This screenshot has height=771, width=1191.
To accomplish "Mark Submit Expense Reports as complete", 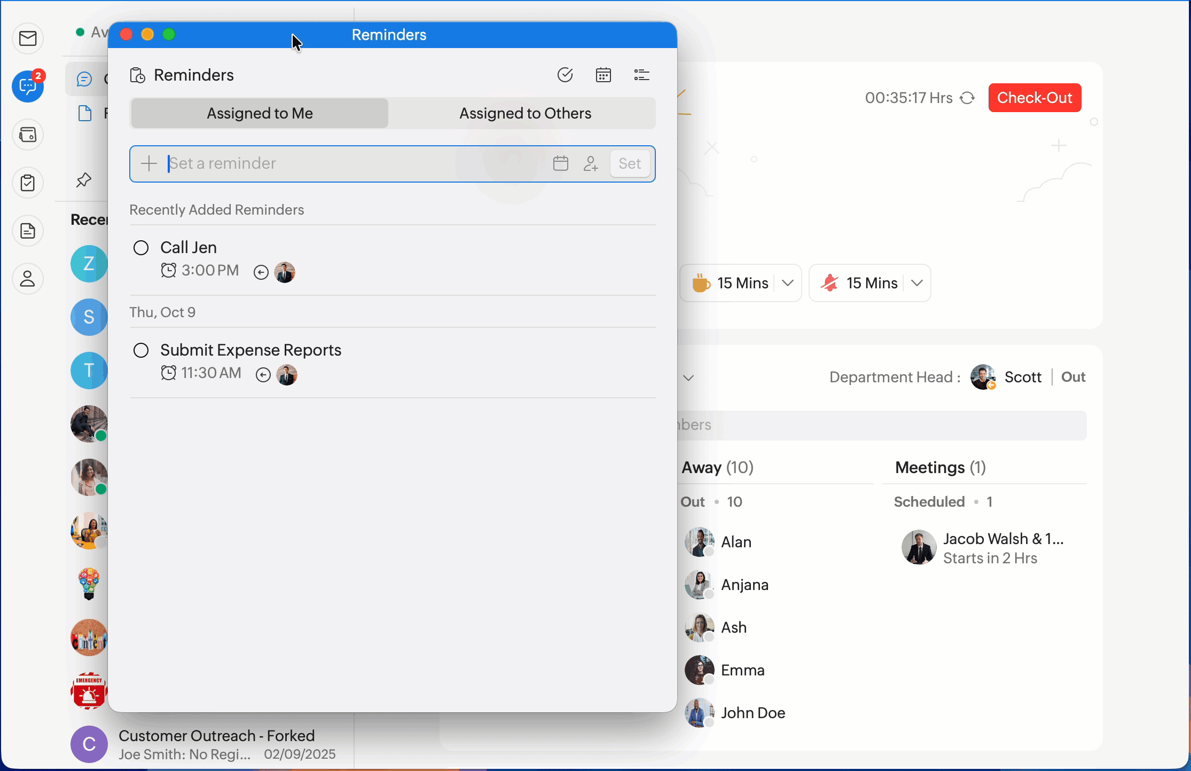I will (x=141, y=350).
